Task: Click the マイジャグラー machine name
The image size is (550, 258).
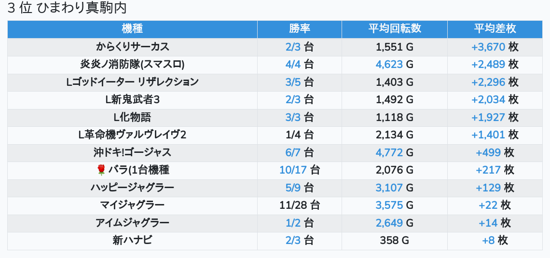Action: click(x=132, y=205)
